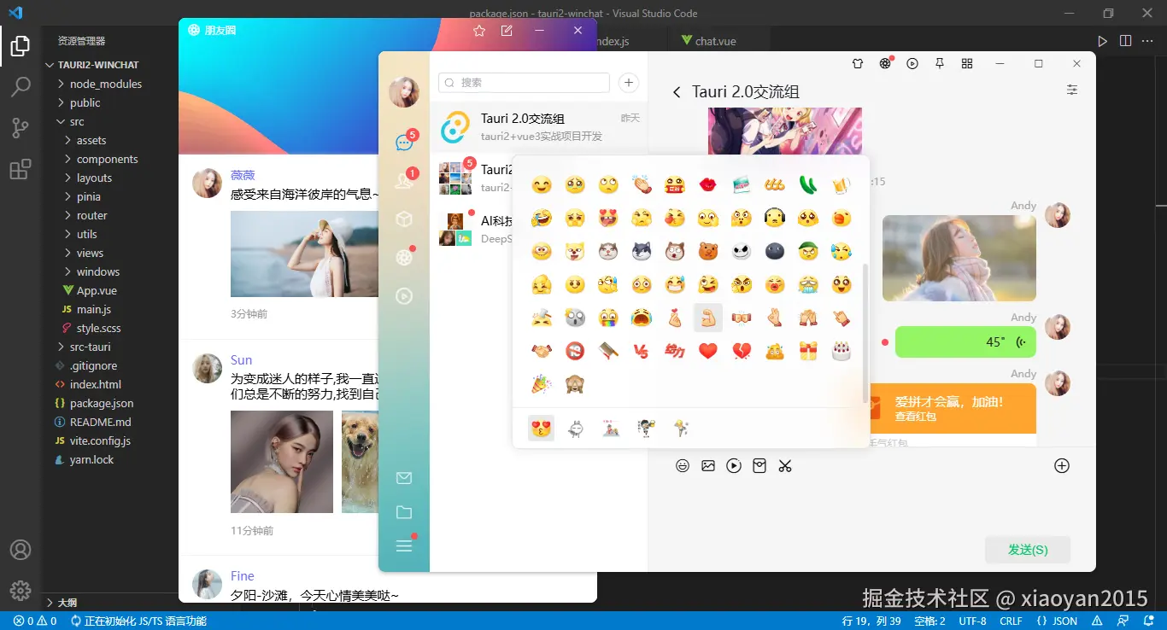Open Source Control in VS Code activity bar
The width and height of the screenshot is (1167, 630).
coord(21,128)
